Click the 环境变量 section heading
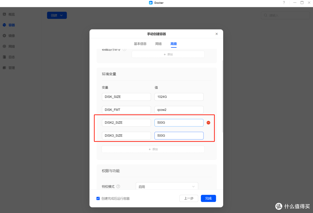This screenshot has width=313, height=213. pos(109,74)
